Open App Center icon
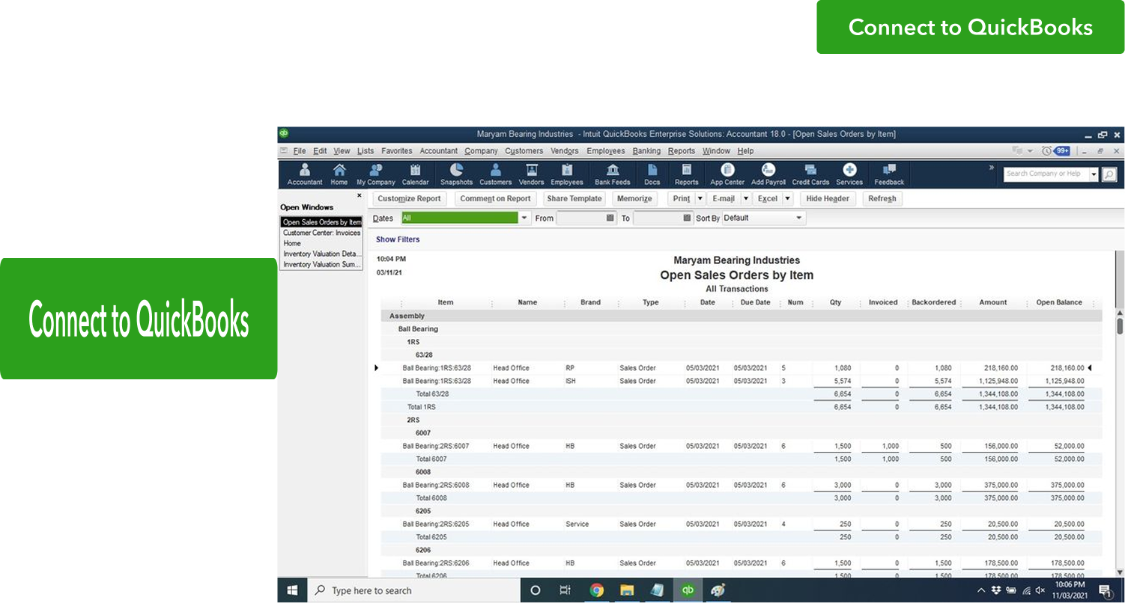Image resolution: width=1125 pixels, height=603 pixels. click(727, 174)
